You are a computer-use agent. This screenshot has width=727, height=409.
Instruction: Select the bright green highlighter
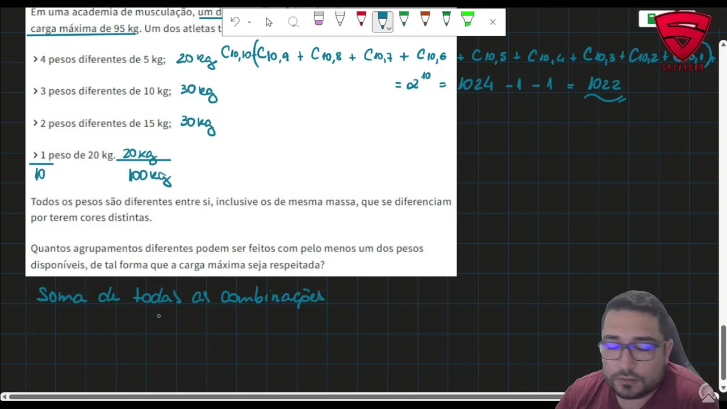[x=467, y=19]
